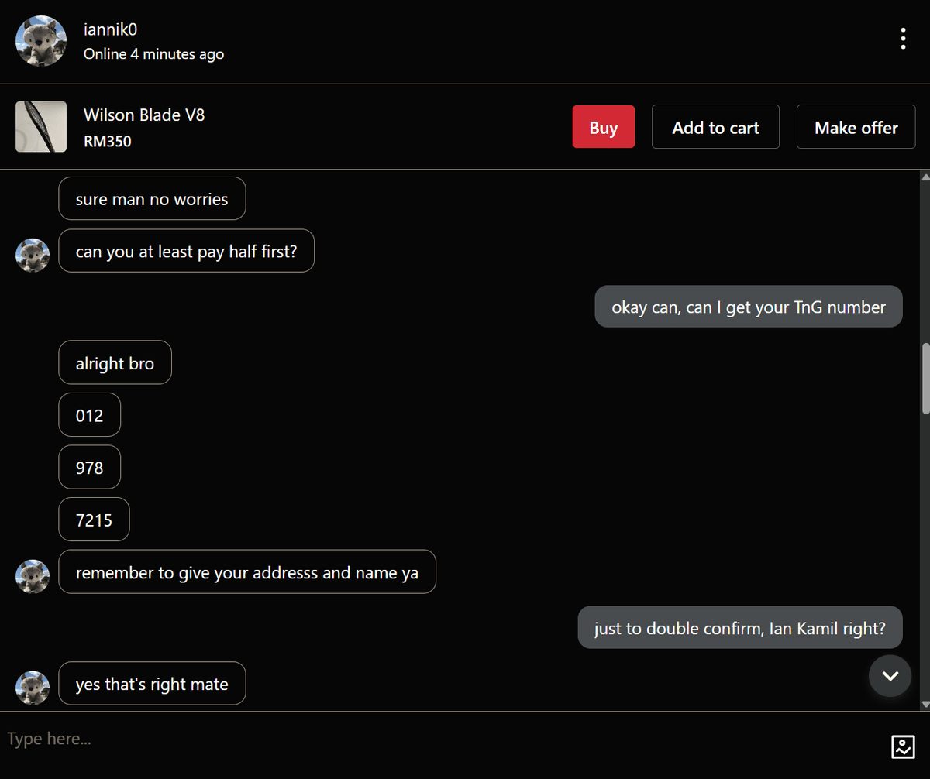Open the username iannik0
This screenshot has width=930, height=779.
click(x=110, y=29)
